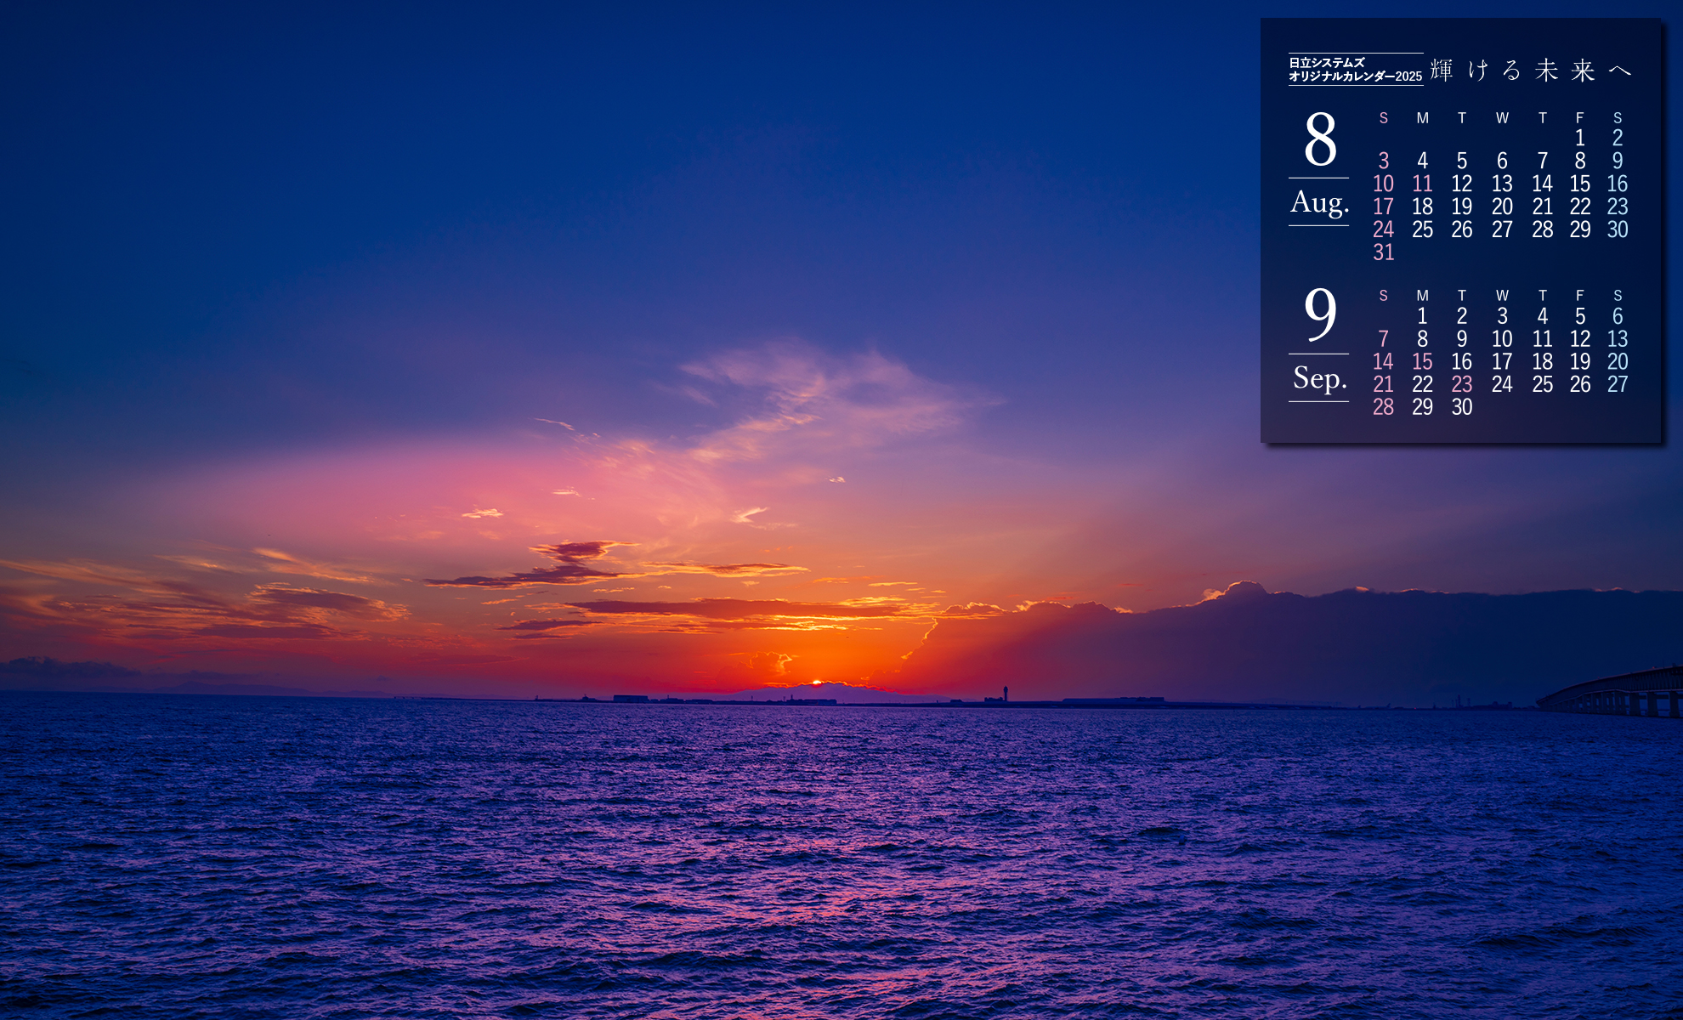Screen dimensions: 1683x1020
Task: Click the large "9" month numeral
Action: (1320, 314)
